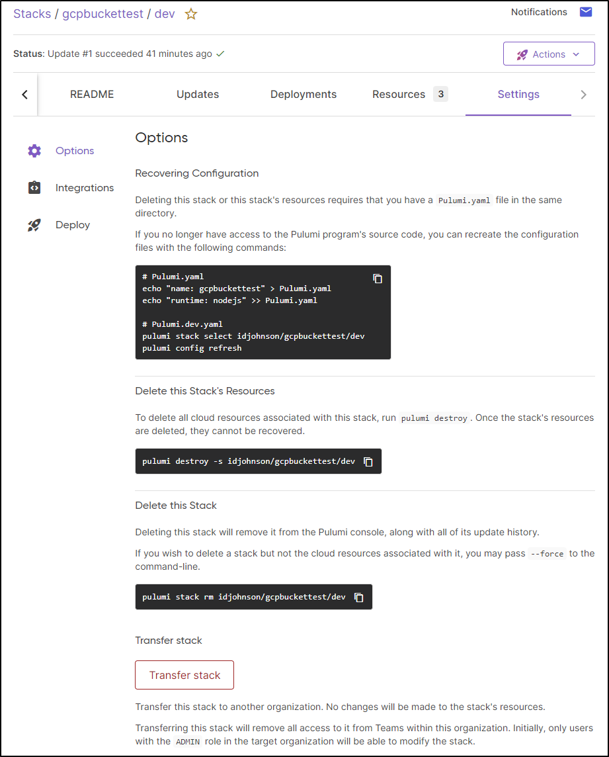Click the Resources count badge 3
The width and height of the screenshot is (609, 757).
pos(440,94)
